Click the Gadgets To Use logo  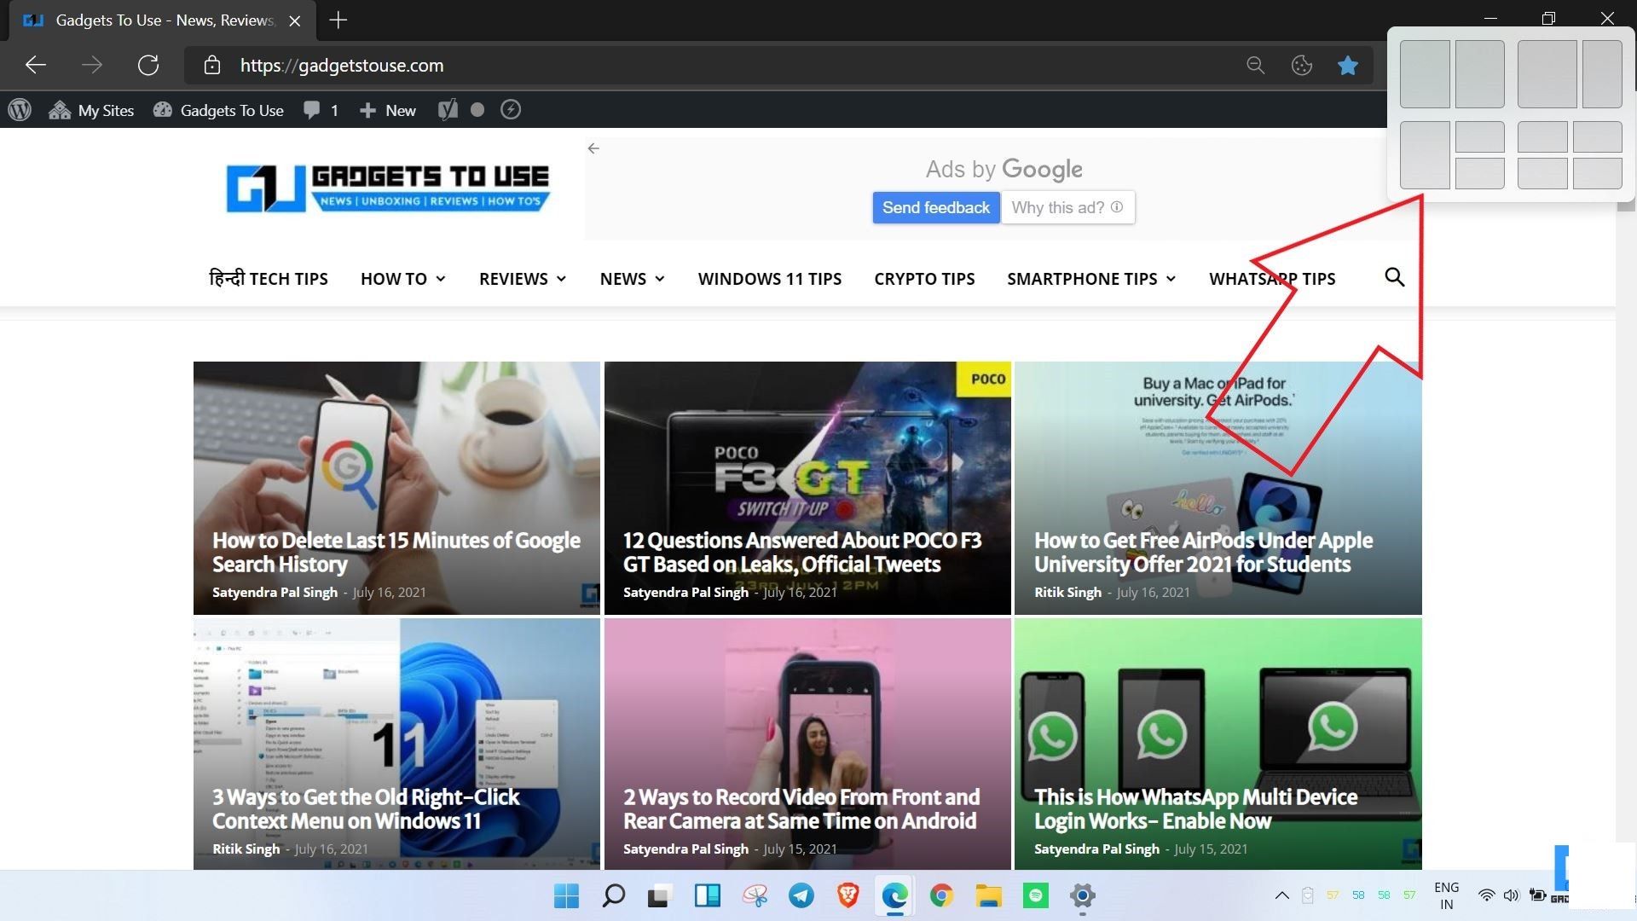[388, 188]
